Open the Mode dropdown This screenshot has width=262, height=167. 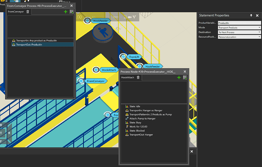[239, 28]
